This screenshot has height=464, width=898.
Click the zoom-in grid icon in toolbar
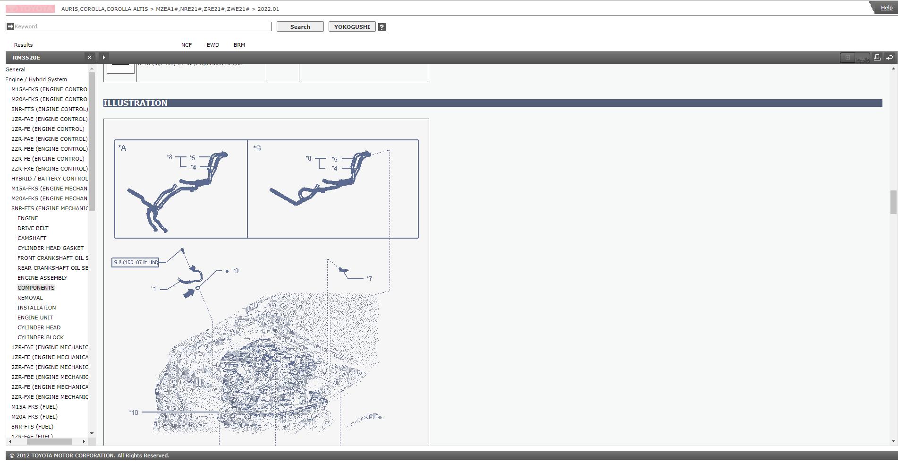pos(847,57)
